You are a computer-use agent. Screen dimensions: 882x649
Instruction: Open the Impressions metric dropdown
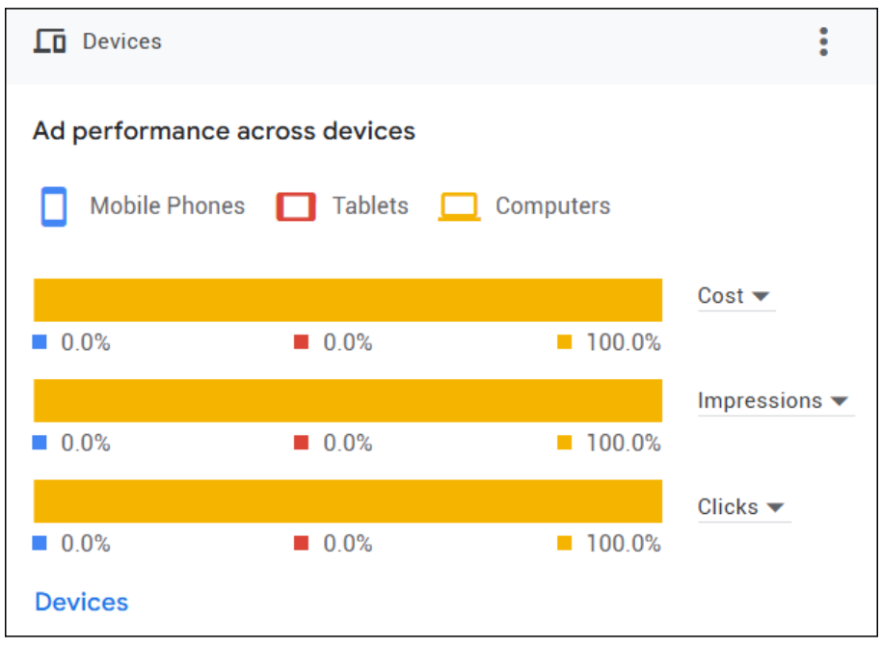(775, 401)
